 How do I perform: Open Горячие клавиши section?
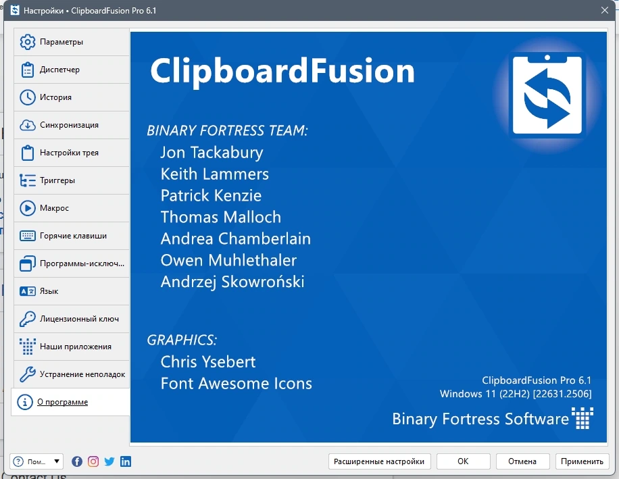[x=72, y=236]
